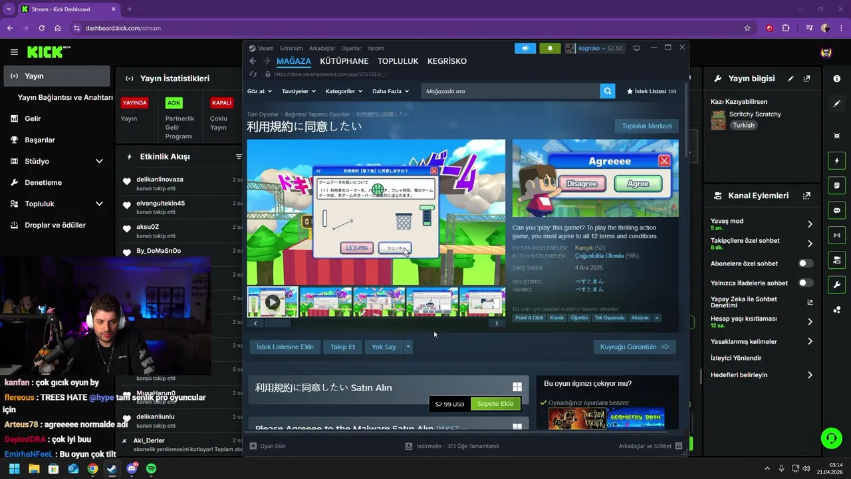The height and width of the screenshot is (479, 851).
Task: Open the Görünüm menu in Steam
Action: [x=291, y=49]
